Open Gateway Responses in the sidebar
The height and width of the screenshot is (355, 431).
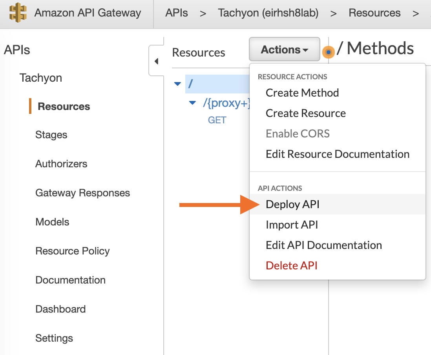pyautogui.click(x=82, y=193)
